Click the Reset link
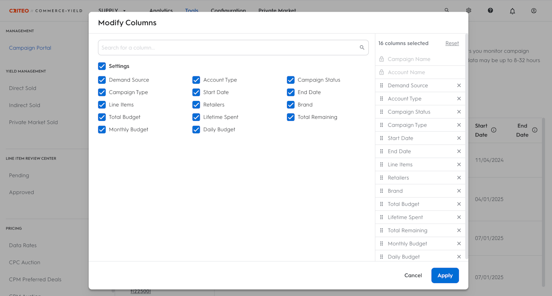552x296 pixels. click(x=452, y=43)
